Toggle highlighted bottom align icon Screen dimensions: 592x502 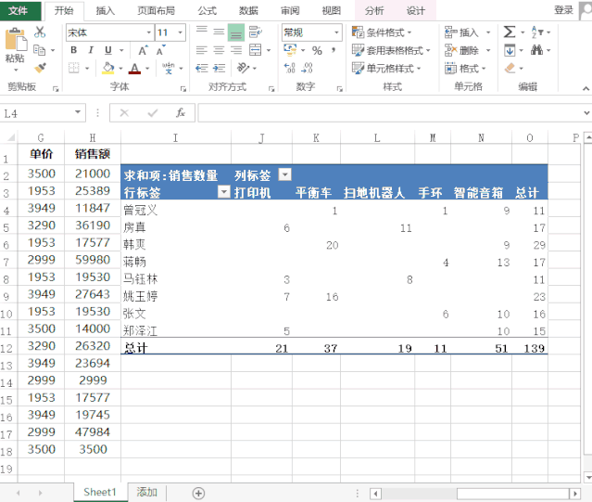point(236,32)
